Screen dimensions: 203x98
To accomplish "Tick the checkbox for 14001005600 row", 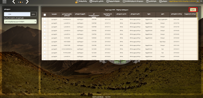I will coord(45,41).
